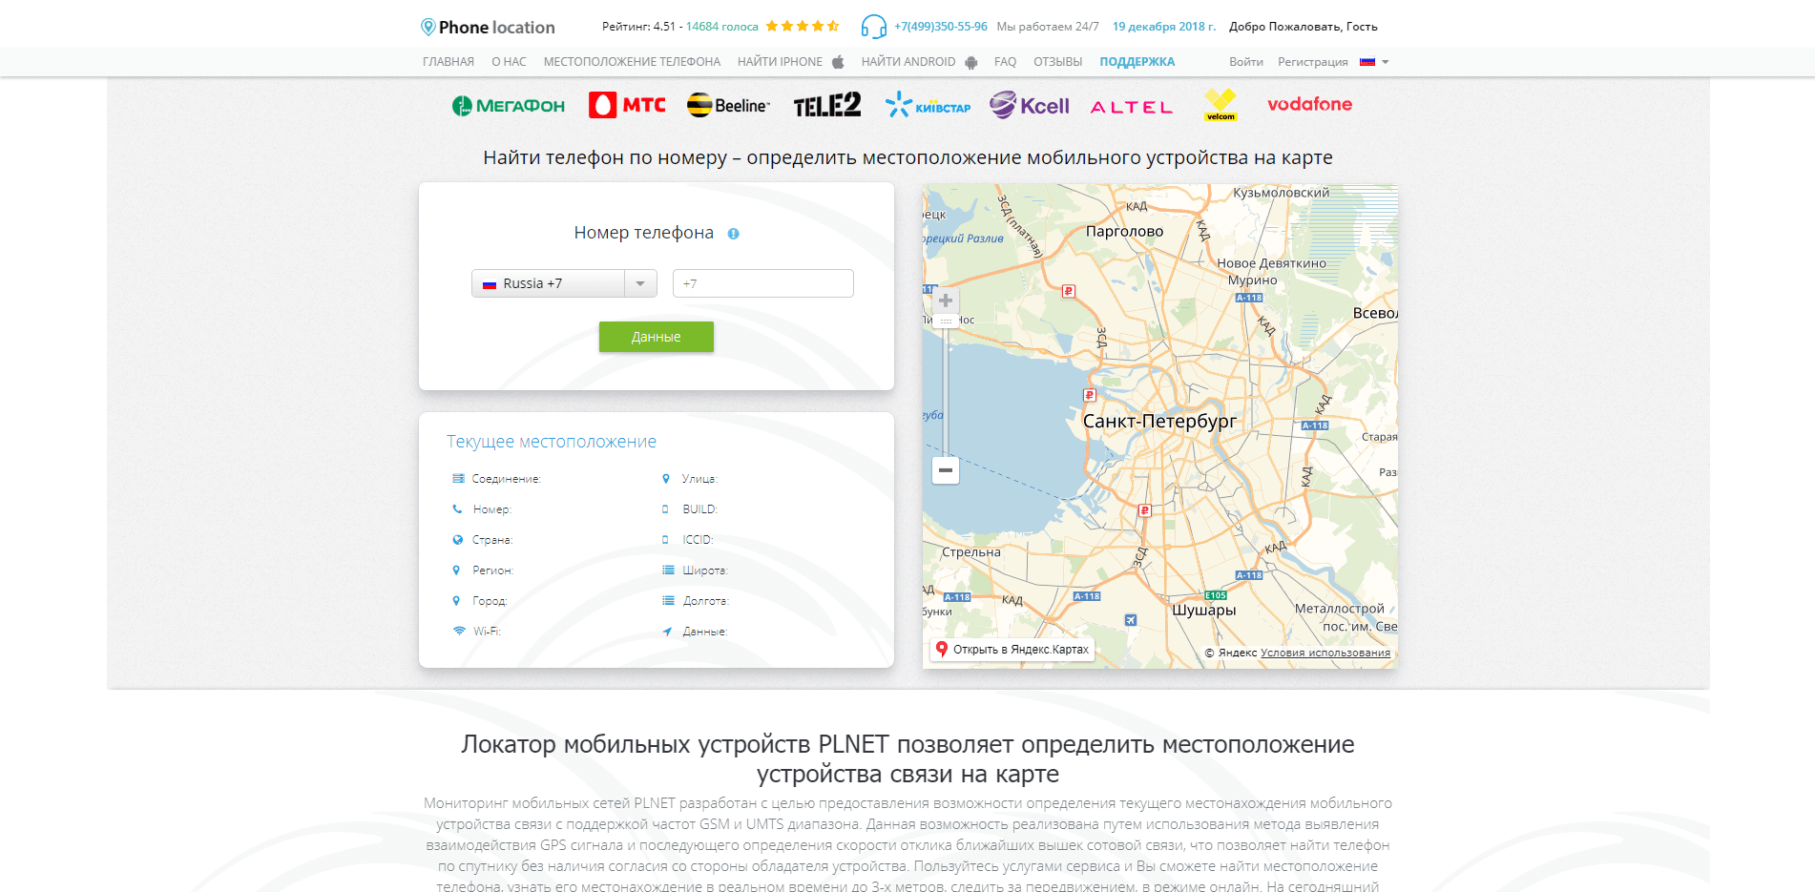Click the Регистрация link
Screen dimensions: 1815x892
[1312, 62]
